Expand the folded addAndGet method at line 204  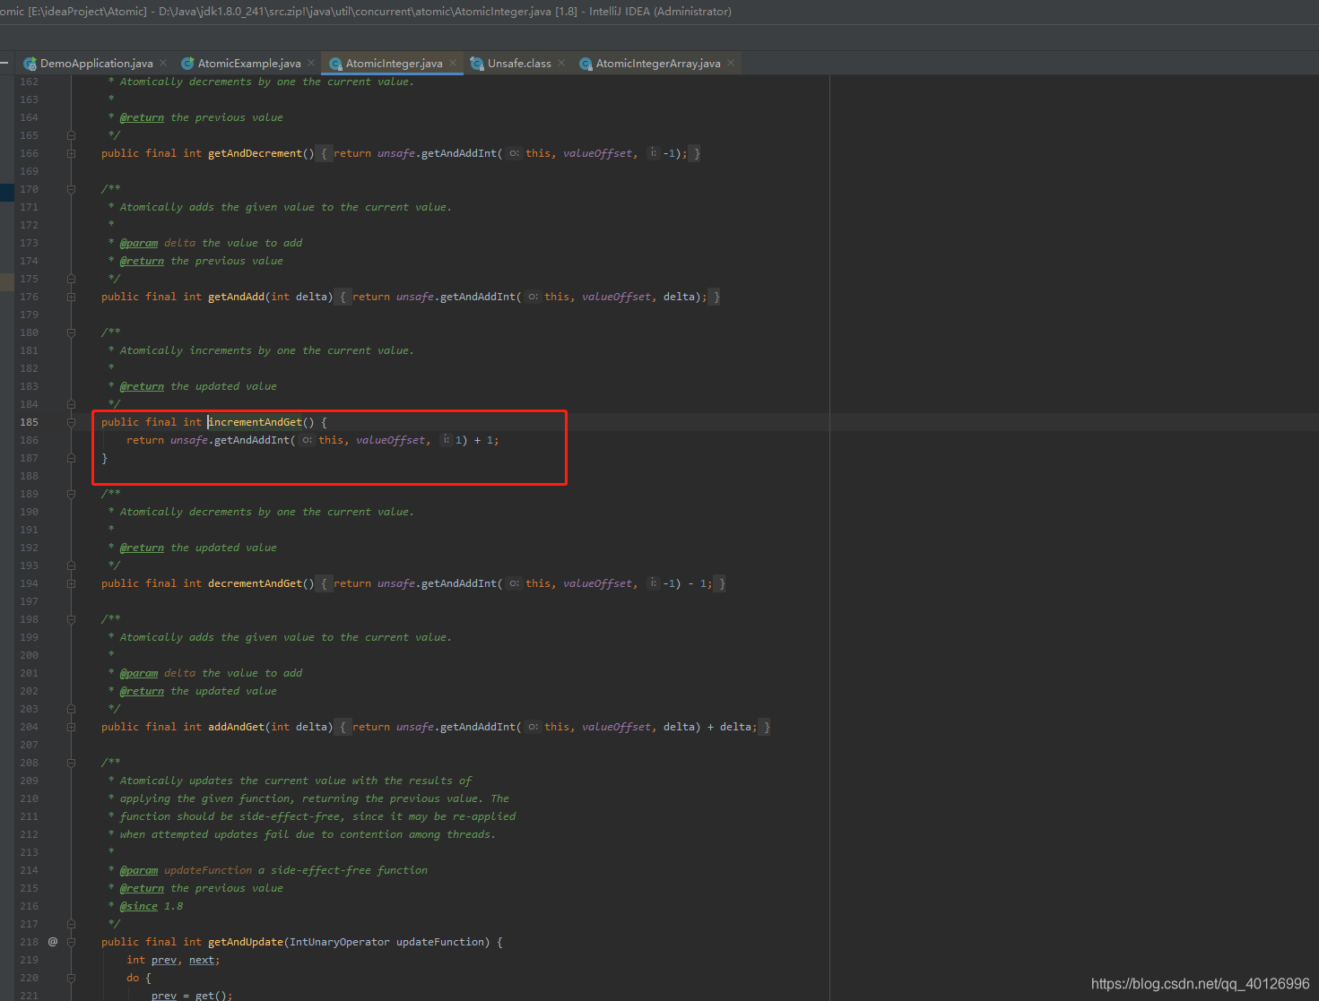[x=71, y=727]
